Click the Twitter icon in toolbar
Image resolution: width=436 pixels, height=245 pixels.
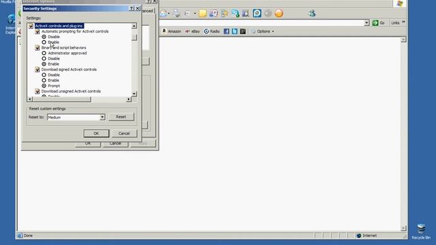tap(234, 31)
